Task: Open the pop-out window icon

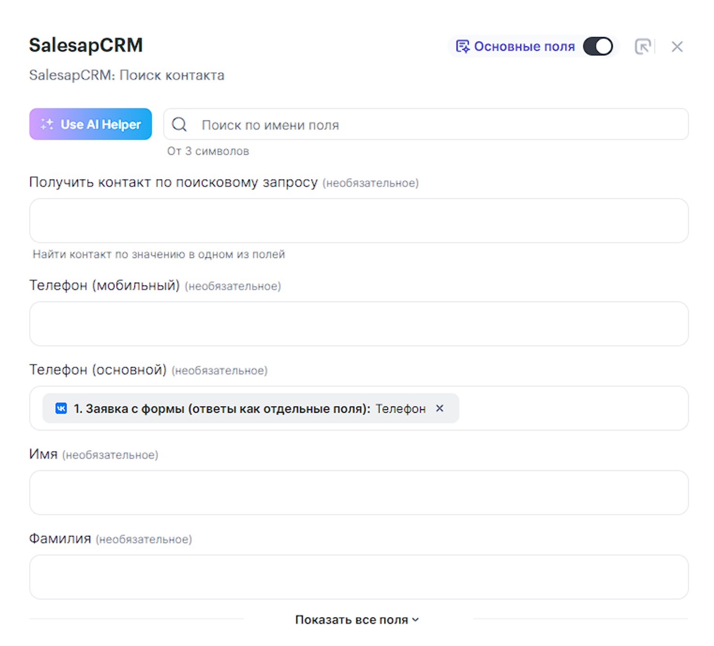Action: tap(643, 47)
